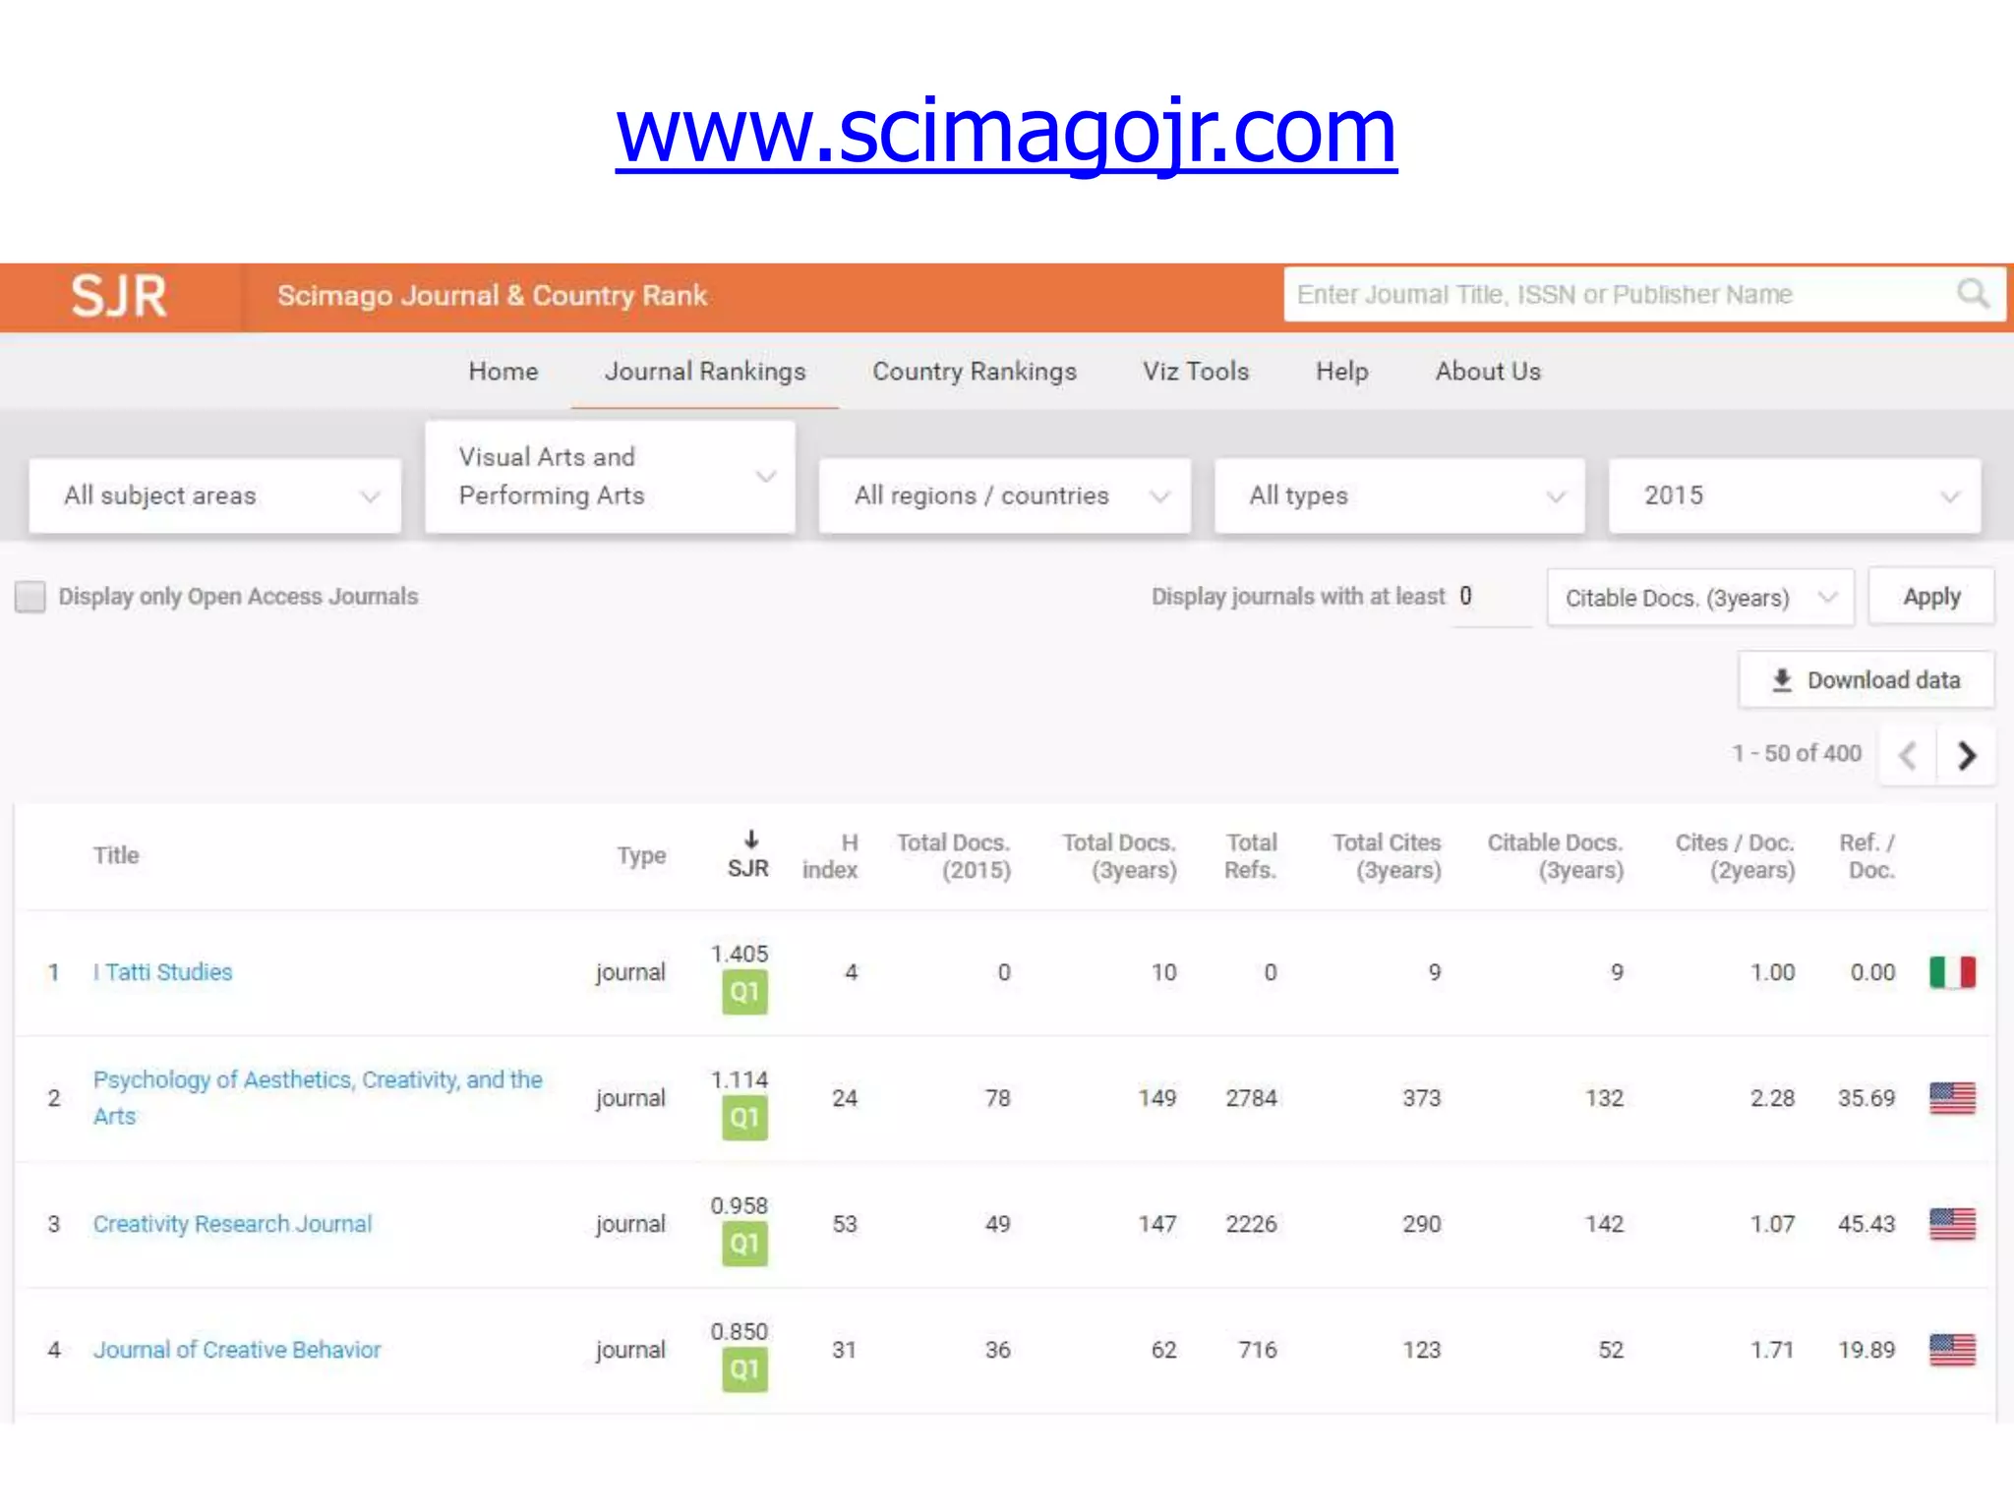Click Total Refs. value 2784

pyautogui.click(x=1251, y=1098)
